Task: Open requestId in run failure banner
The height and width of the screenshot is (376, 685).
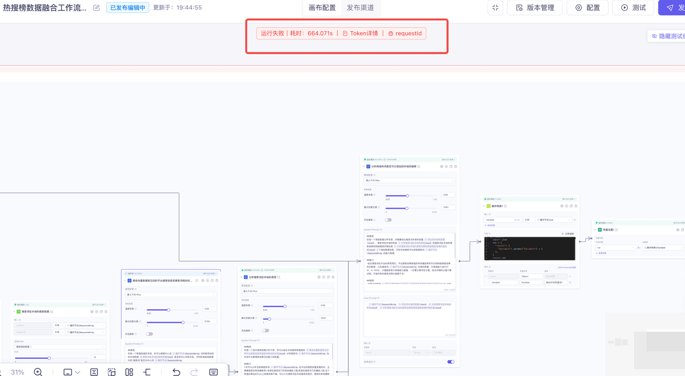Action: click(405, 33)
